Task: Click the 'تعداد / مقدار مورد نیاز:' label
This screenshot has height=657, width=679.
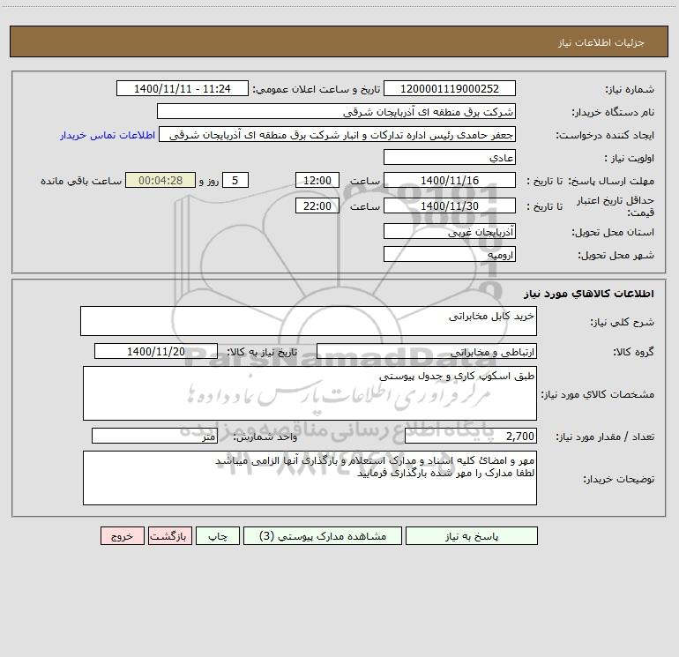Action: point(605,437)
